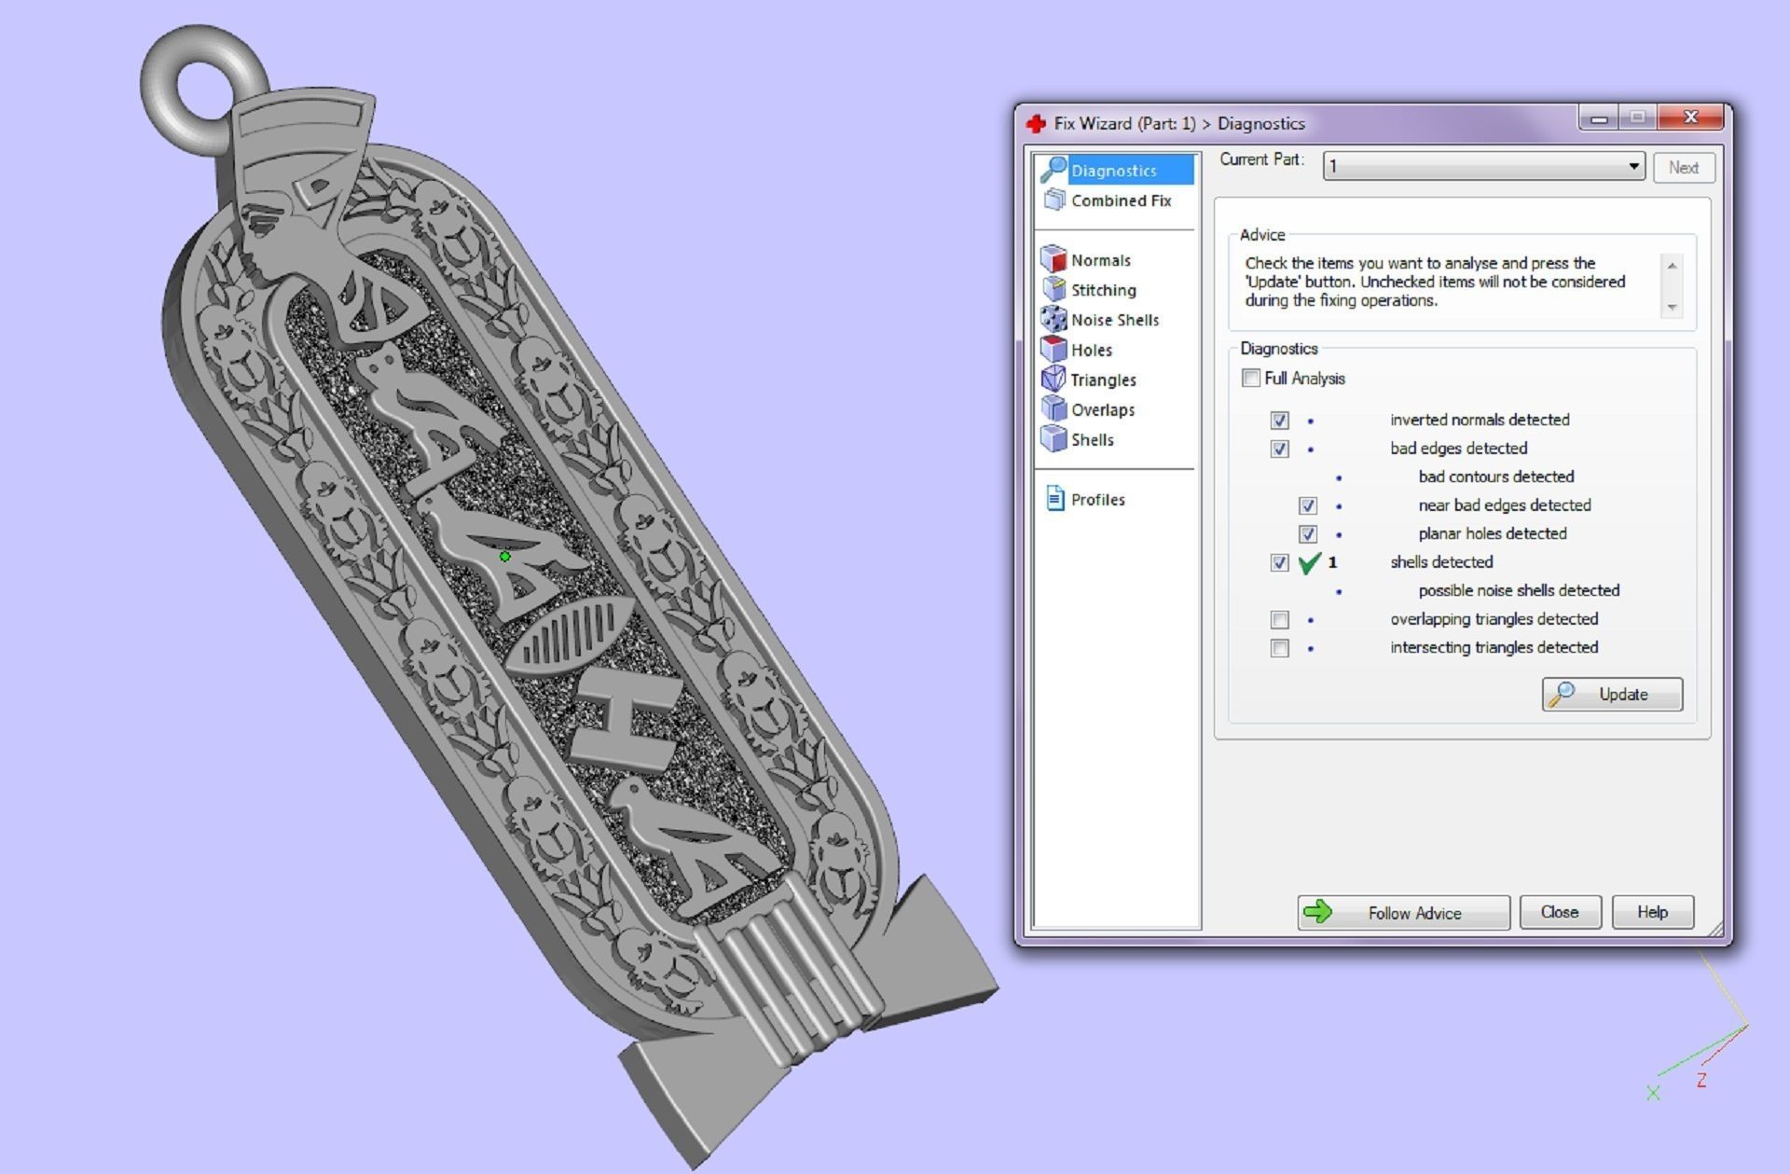Image resolution: width=1790 pixels, height=1174 pixels.
Task: Click the Combined Fix icon
Action: [1054, 200]
